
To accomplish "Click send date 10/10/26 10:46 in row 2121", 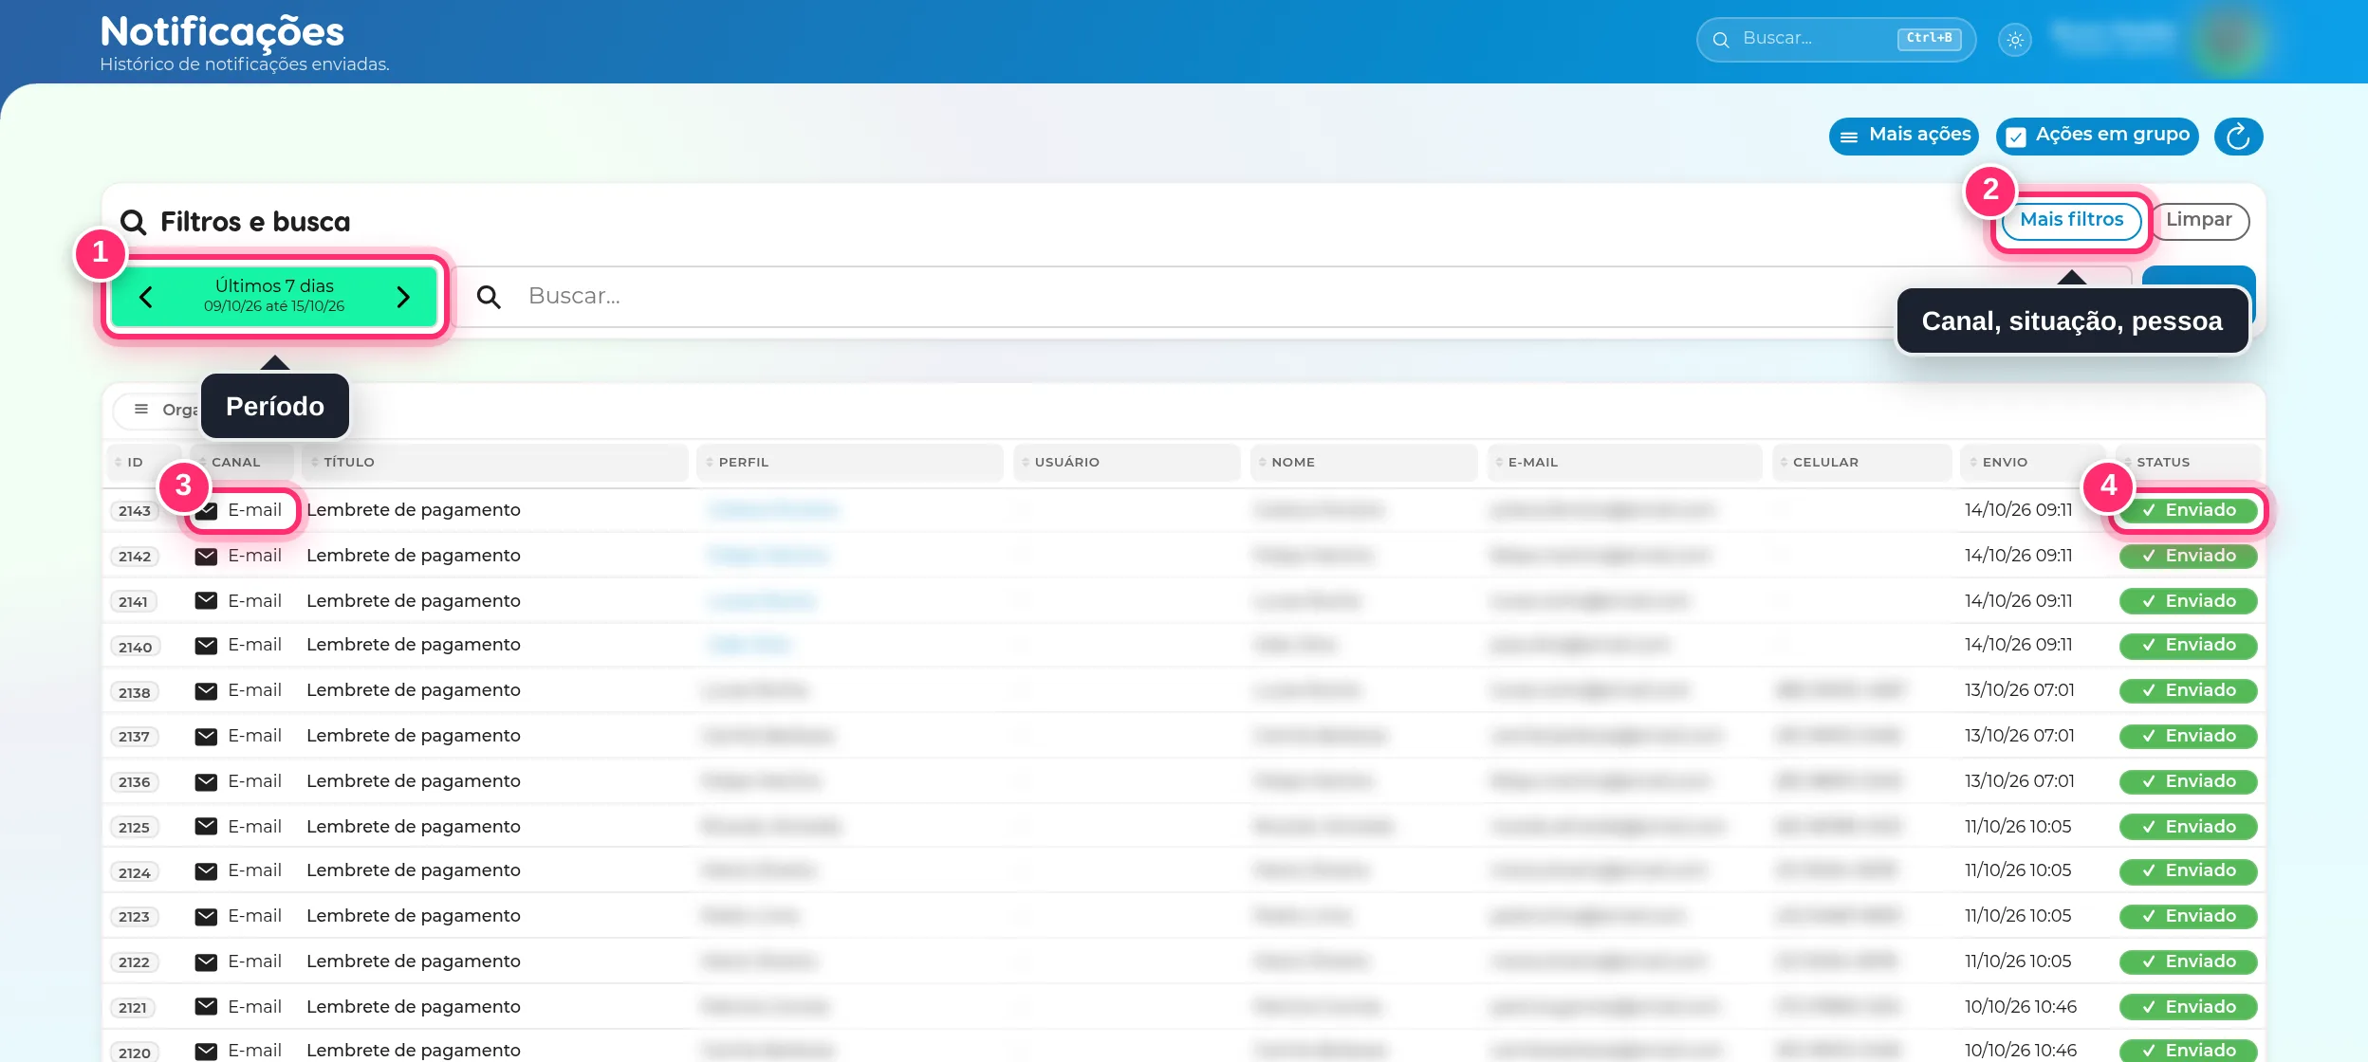I will [2020, 1007].
